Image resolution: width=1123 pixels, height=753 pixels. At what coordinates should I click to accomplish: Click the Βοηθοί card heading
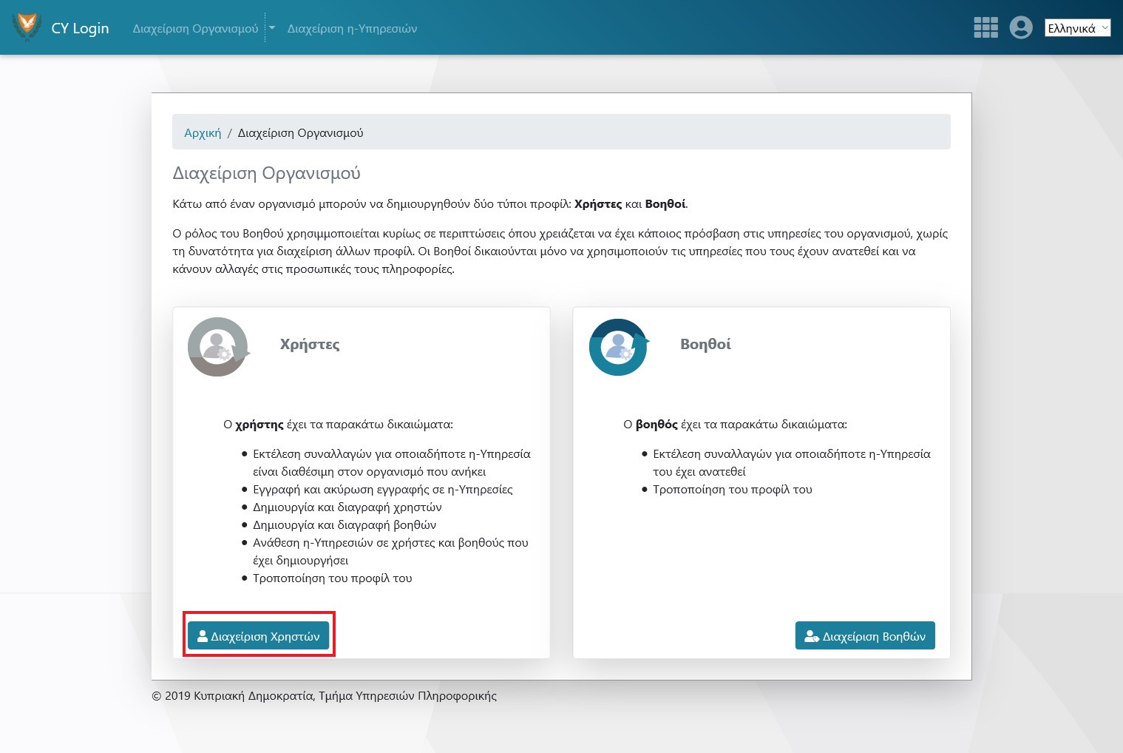coord(705,344)
